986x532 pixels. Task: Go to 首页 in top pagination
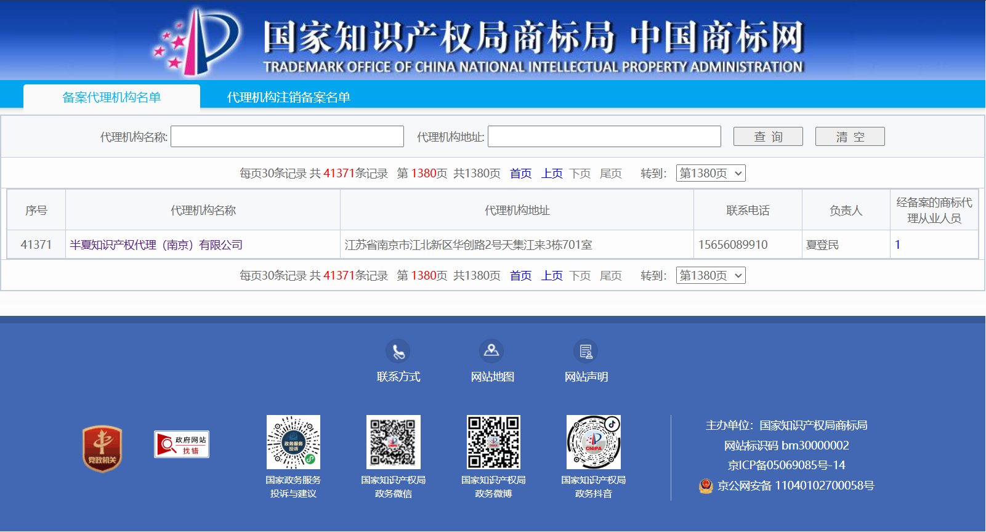(520, 174)
